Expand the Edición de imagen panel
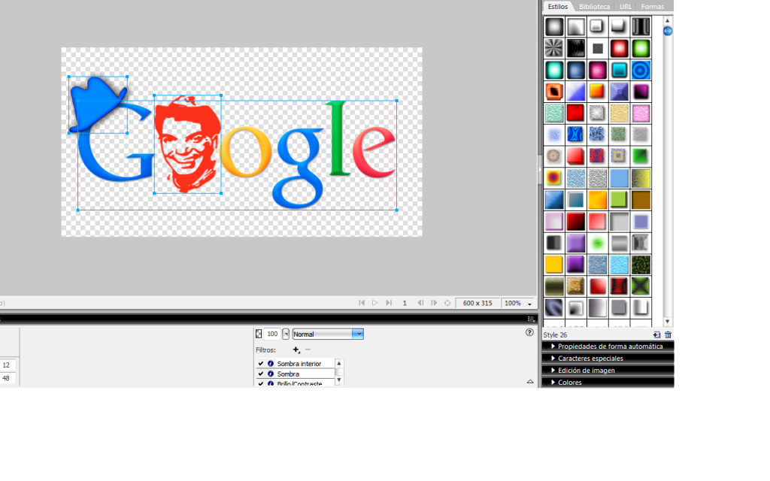The height and width of the screenshot is (481, 770). pyautogui.click(x=608, y=371)
